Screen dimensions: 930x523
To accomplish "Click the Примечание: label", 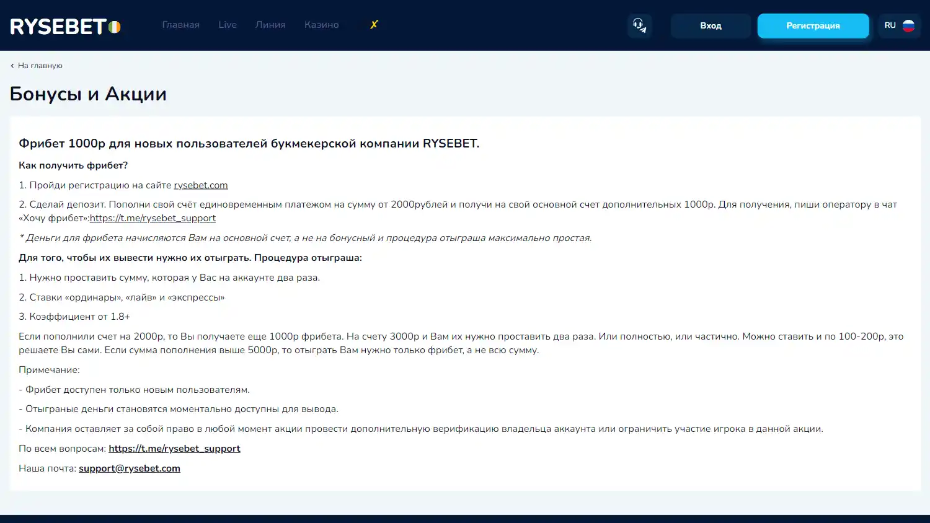I will click(49, 370).
